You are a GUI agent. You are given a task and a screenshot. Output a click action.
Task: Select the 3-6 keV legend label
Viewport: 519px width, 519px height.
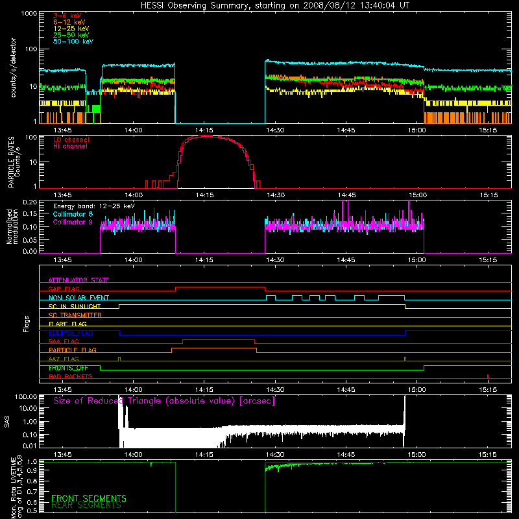tap(67, 16)
